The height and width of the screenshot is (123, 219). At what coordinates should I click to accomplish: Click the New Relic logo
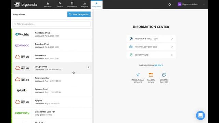[22, 34]
